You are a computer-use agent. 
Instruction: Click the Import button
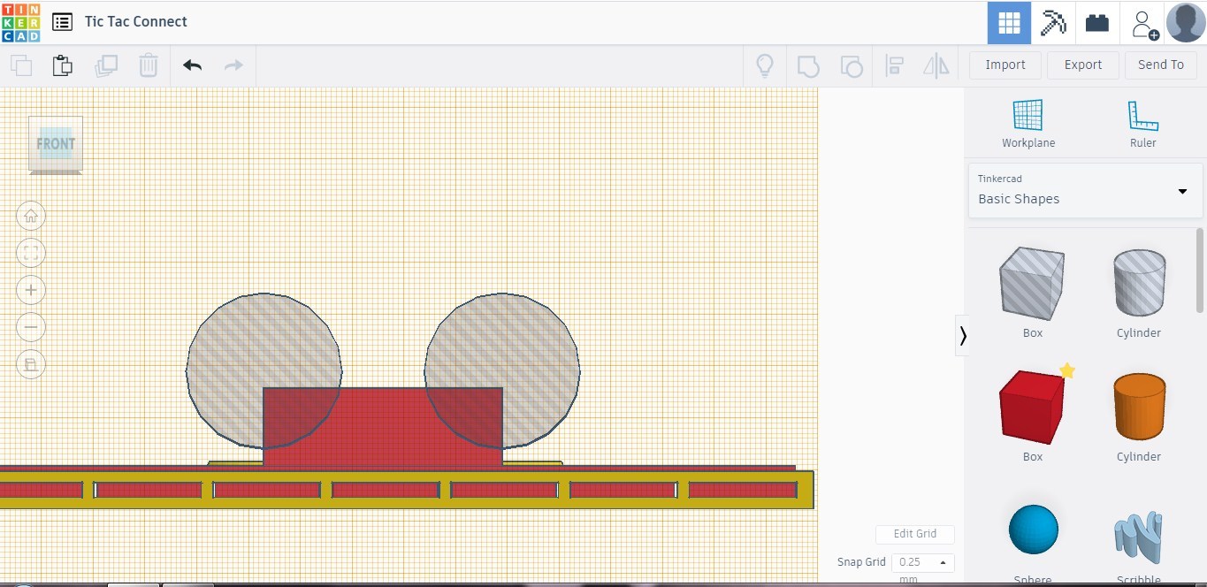pos(1005,65)
